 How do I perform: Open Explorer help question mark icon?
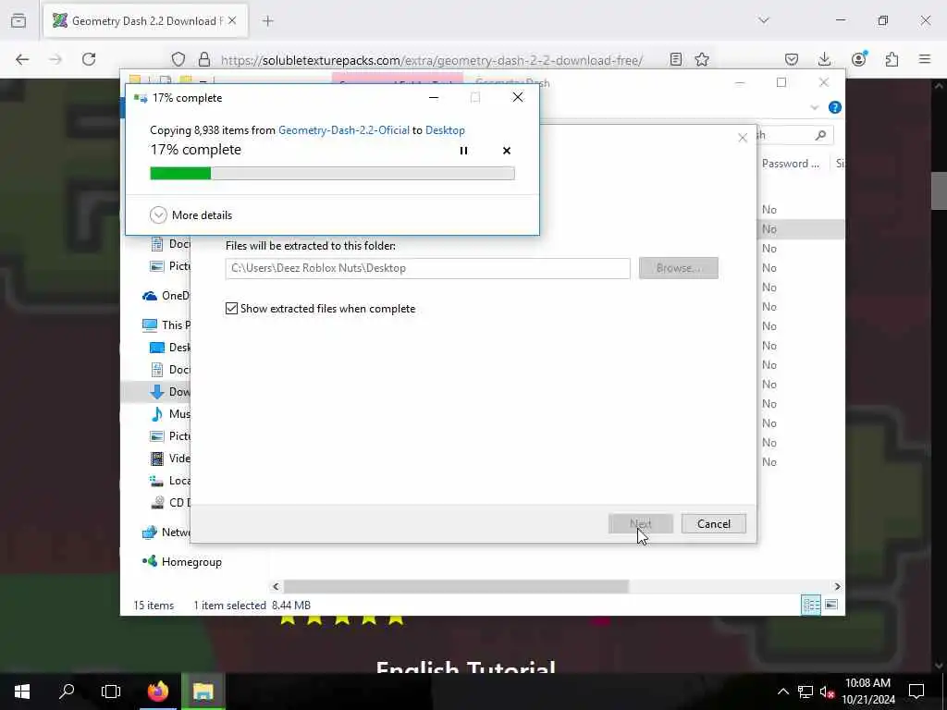point(835,107)
